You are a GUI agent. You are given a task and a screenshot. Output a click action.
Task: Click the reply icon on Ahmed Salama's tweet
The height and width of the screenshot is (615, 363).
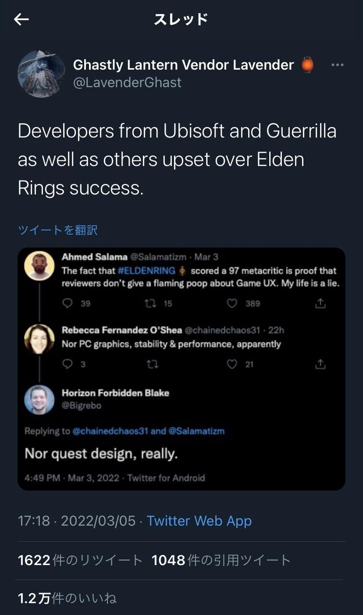tap(68, 303)
